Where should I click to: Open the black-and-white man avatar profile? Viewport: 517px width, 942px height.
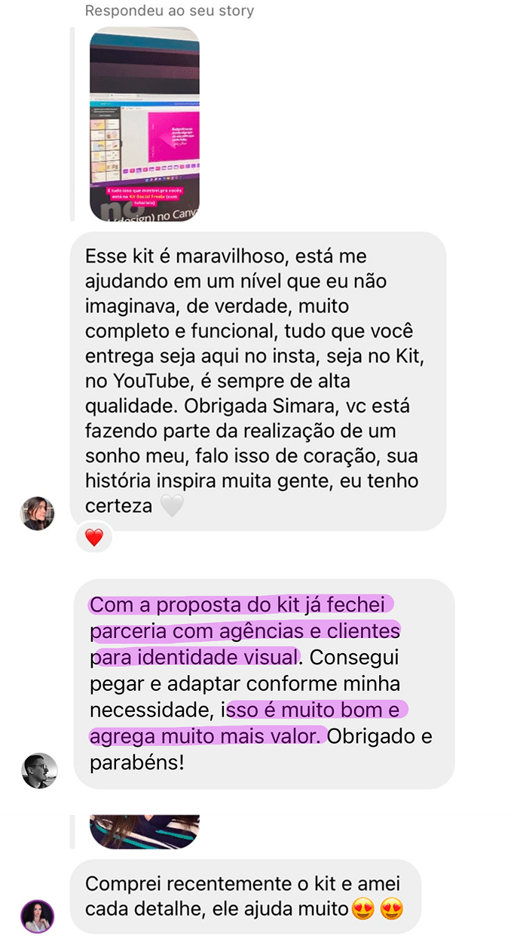click(x=39, y=770)
